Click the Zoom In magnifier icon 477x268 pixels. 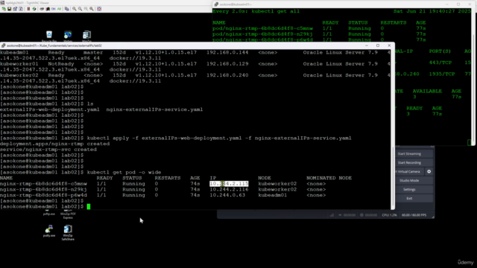(x=75, y=9)
